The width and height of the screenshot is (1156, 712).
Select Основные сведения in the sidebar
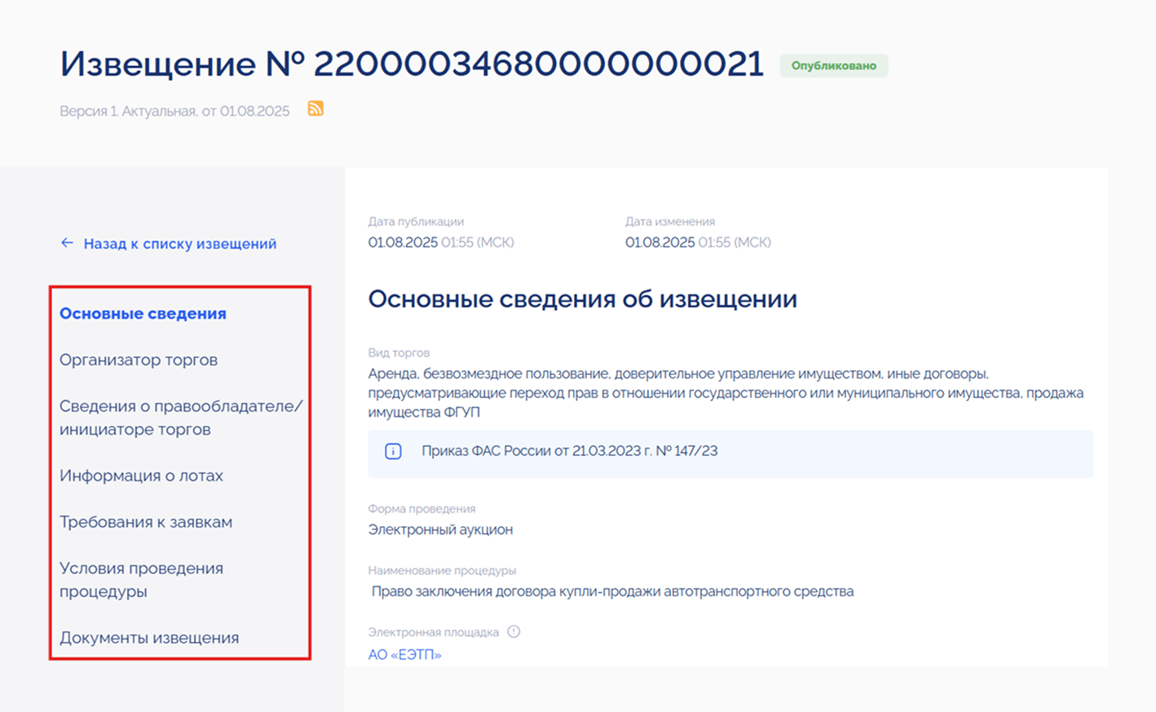pos(143,314)
